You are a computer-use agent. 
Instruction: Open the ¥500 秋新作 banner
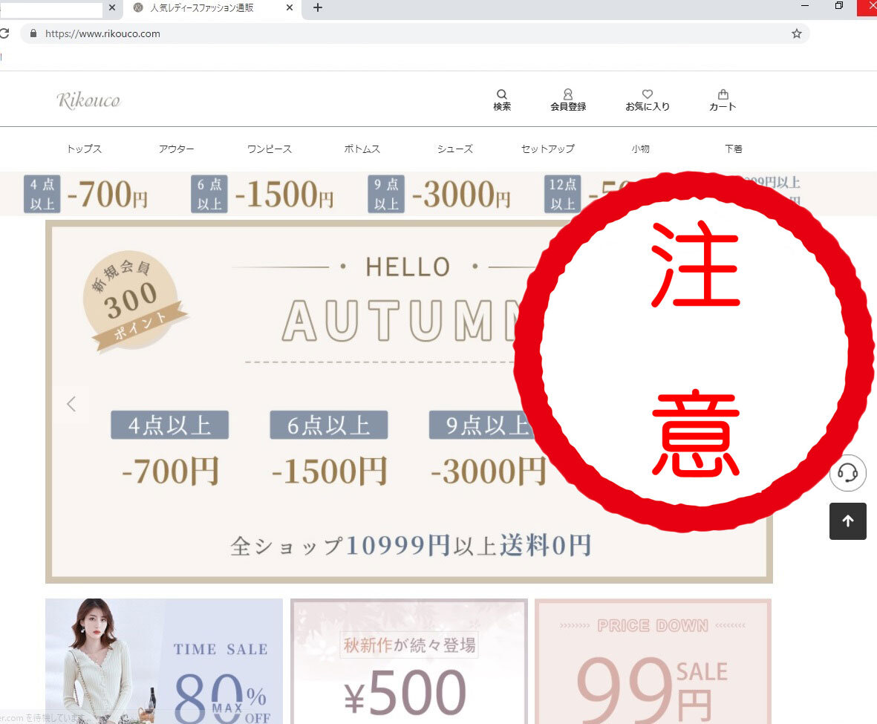(408, 661)
